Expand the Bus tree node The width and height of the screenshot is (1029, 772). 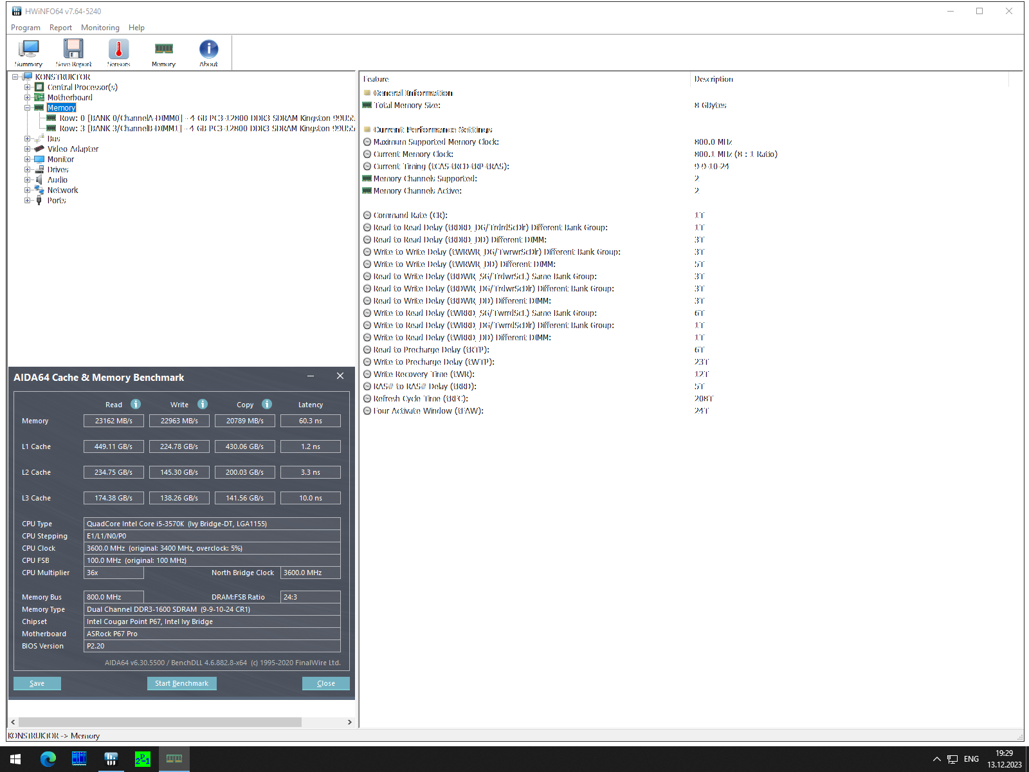click(28, 138)
